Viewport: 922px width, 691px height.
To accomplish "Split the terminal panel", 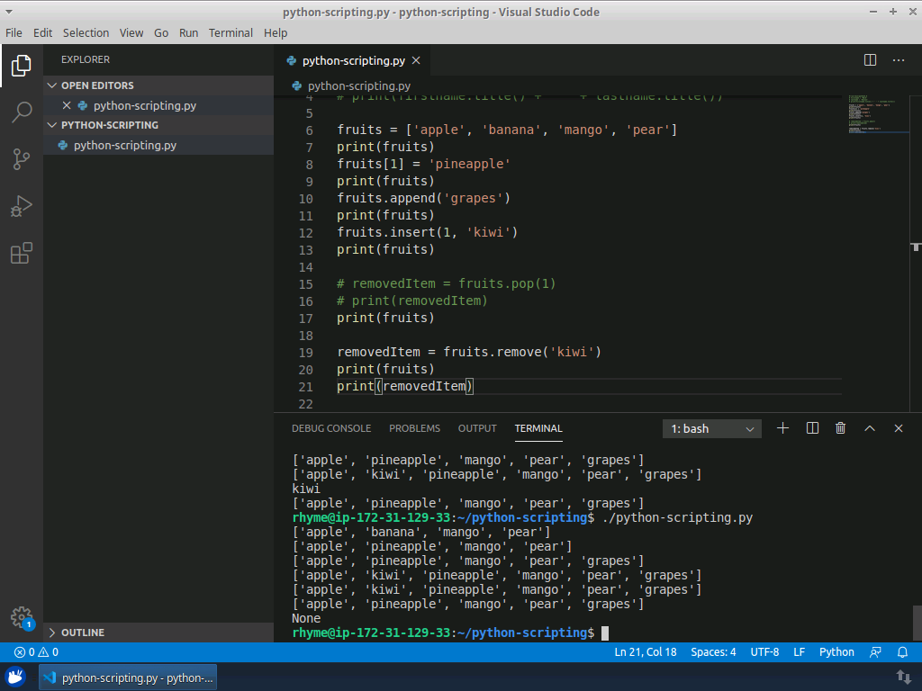I will [812, 429].
